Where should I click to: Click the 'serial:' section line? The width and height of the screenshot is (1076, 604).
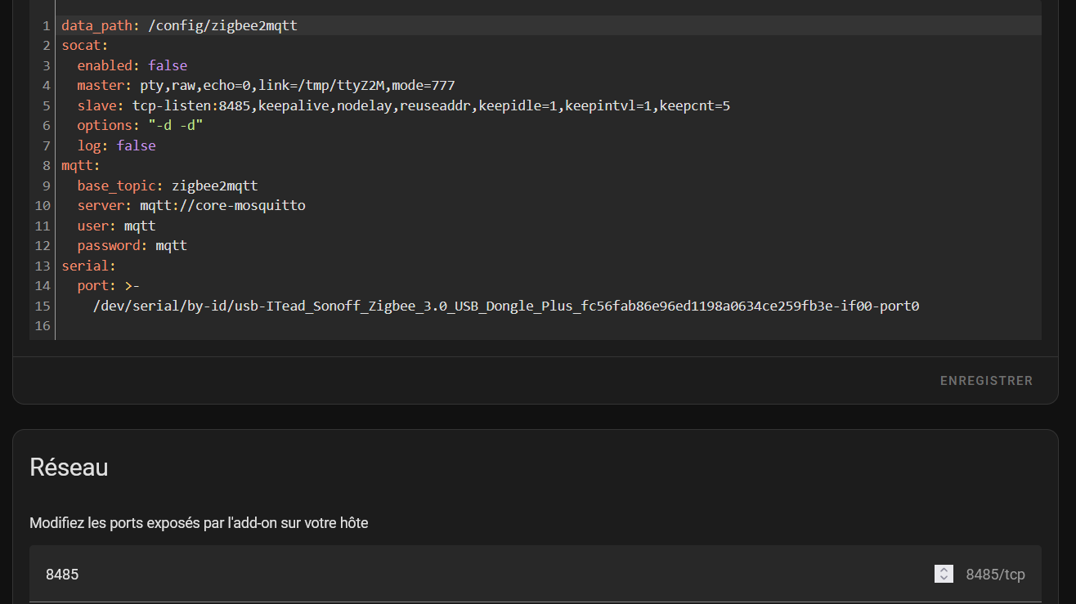[89, 266]
